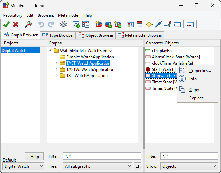Choose Properties... from the context menu
Image resolution: width=221 pixels, height=173 pixels.
point(200,71)
